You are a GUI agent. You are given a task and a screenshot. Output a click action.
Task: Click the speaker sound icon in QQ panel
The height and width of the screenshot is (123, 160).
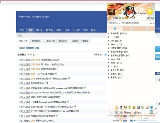[121, 113]
